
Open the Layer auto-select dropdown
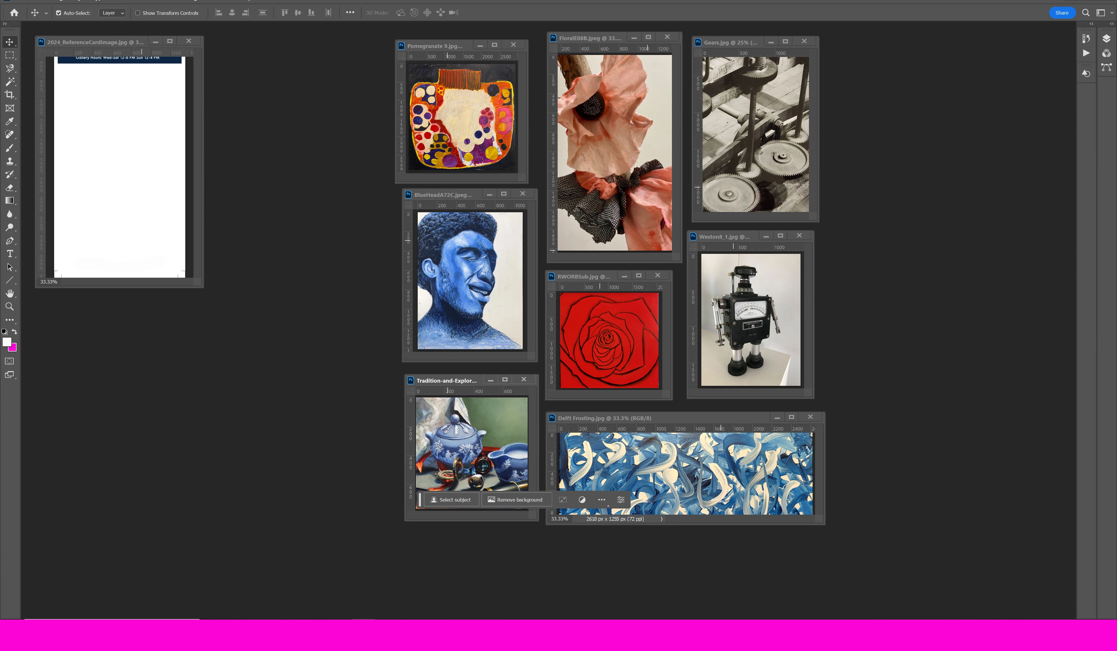coord(113,13)
